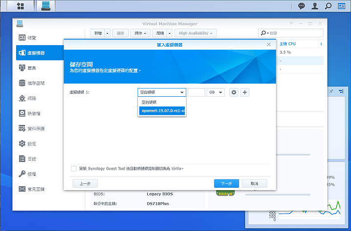Screen dimensions: 351x231
Task: Open the 叢集 cluster sidebar item
Action: [x=40, y=68]
